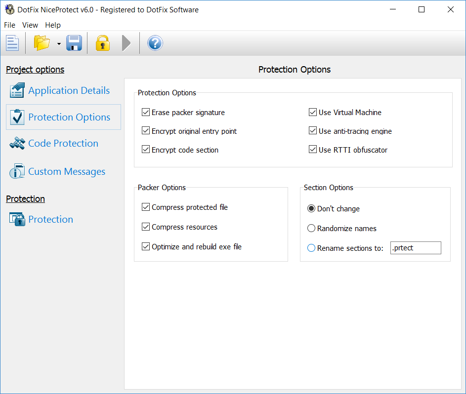The width and height of the screenshot is (466, 394).
Task: Open the Custom Messages section
Action: tap(66, 172)
